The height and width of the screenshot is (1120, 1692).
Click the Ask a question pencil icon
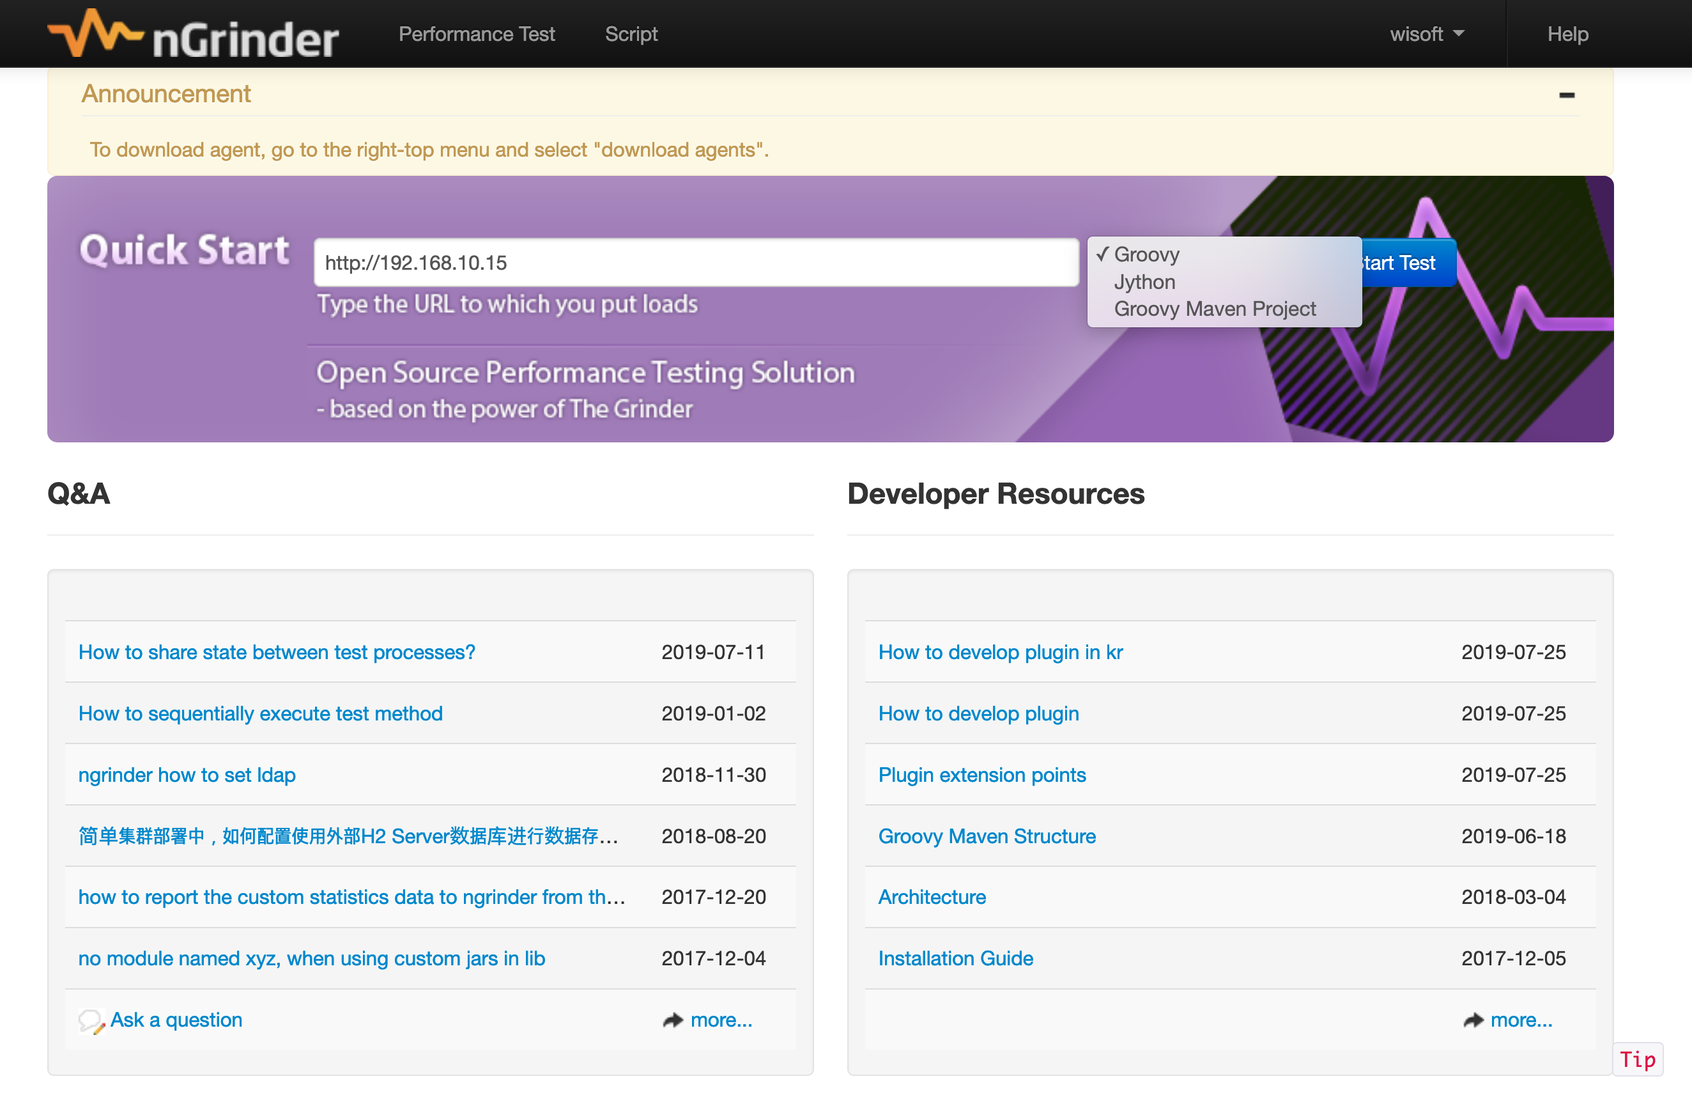(91, 1022)
